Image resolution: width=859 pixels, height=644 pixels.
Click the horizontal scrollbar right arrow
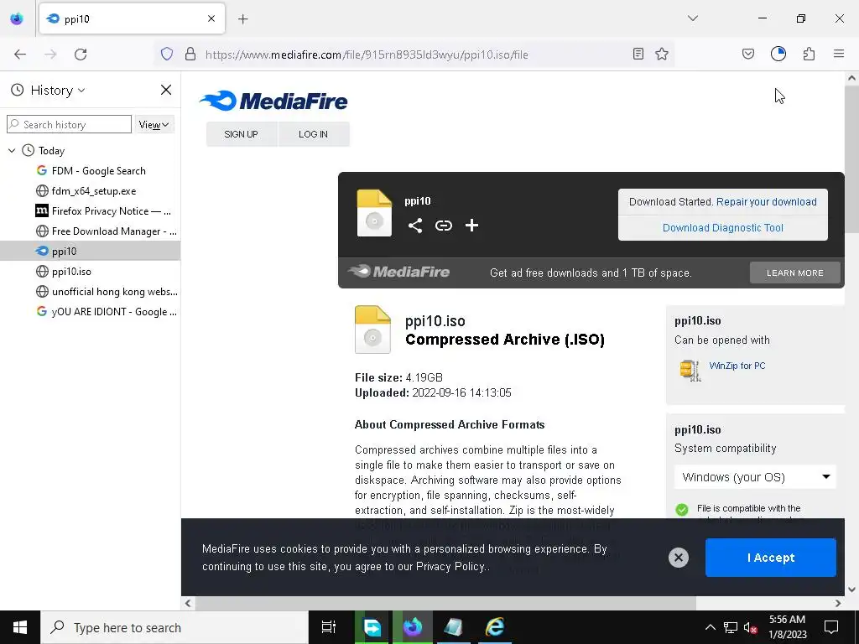click(838, 604)
